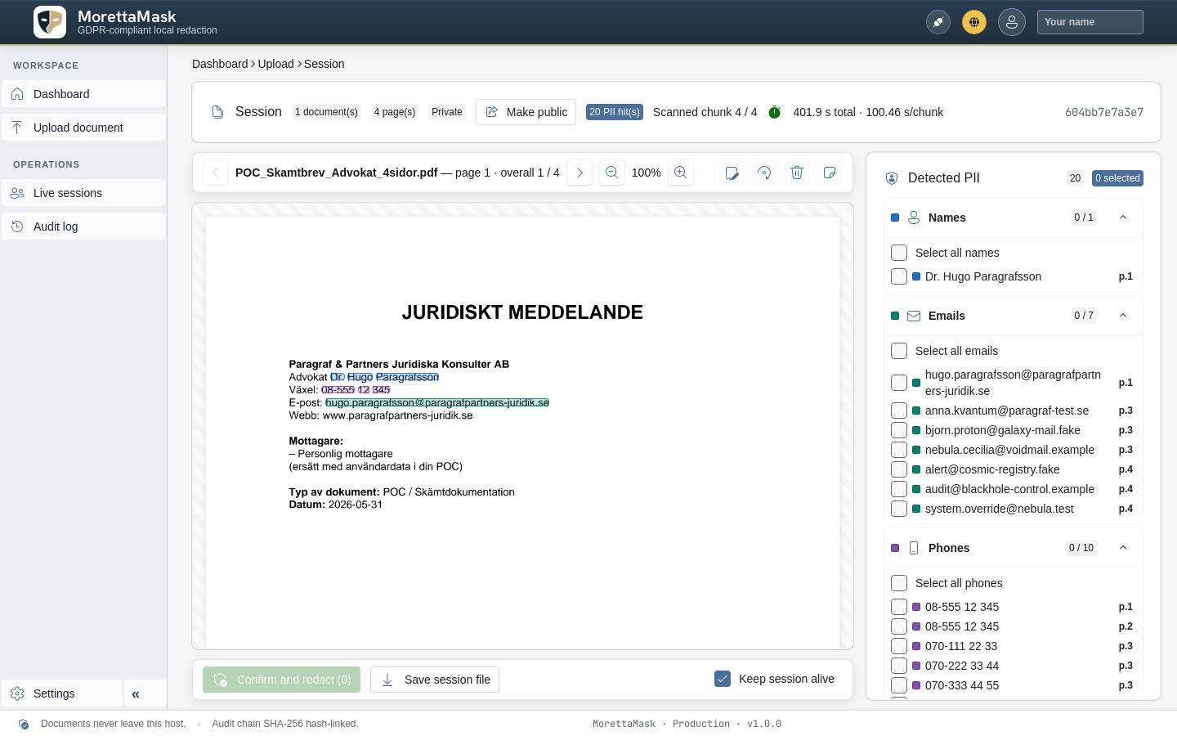The height and width of the screenshot is (736, 1177).
Task: Click session ID 604bb7e7a3e7
Action: coord(1104,112)
